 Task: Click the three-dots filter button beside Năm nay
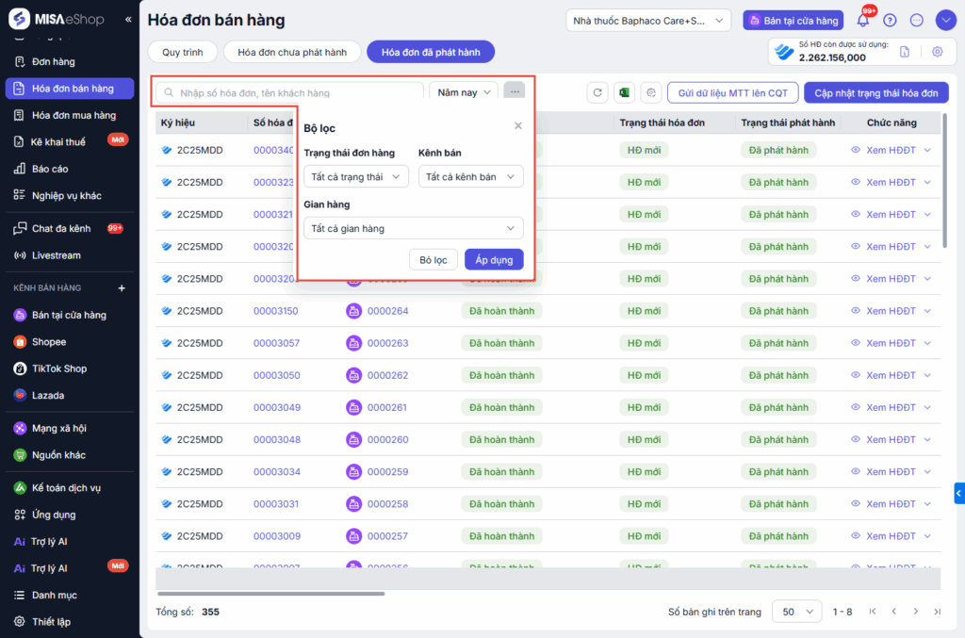pos(515,92)
